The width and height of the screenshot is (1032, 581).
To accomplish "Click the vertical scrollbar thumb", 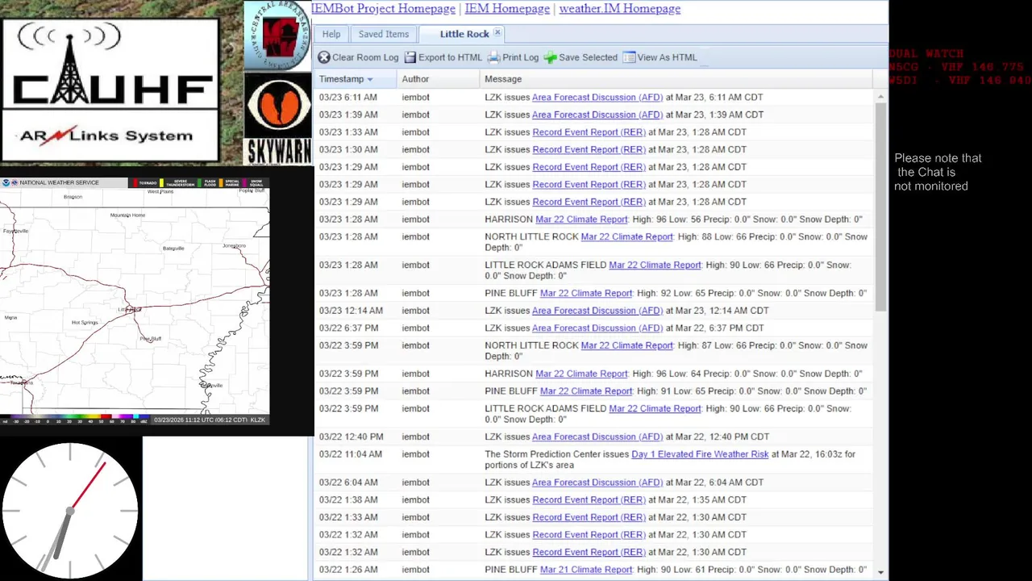I will 880,207.
